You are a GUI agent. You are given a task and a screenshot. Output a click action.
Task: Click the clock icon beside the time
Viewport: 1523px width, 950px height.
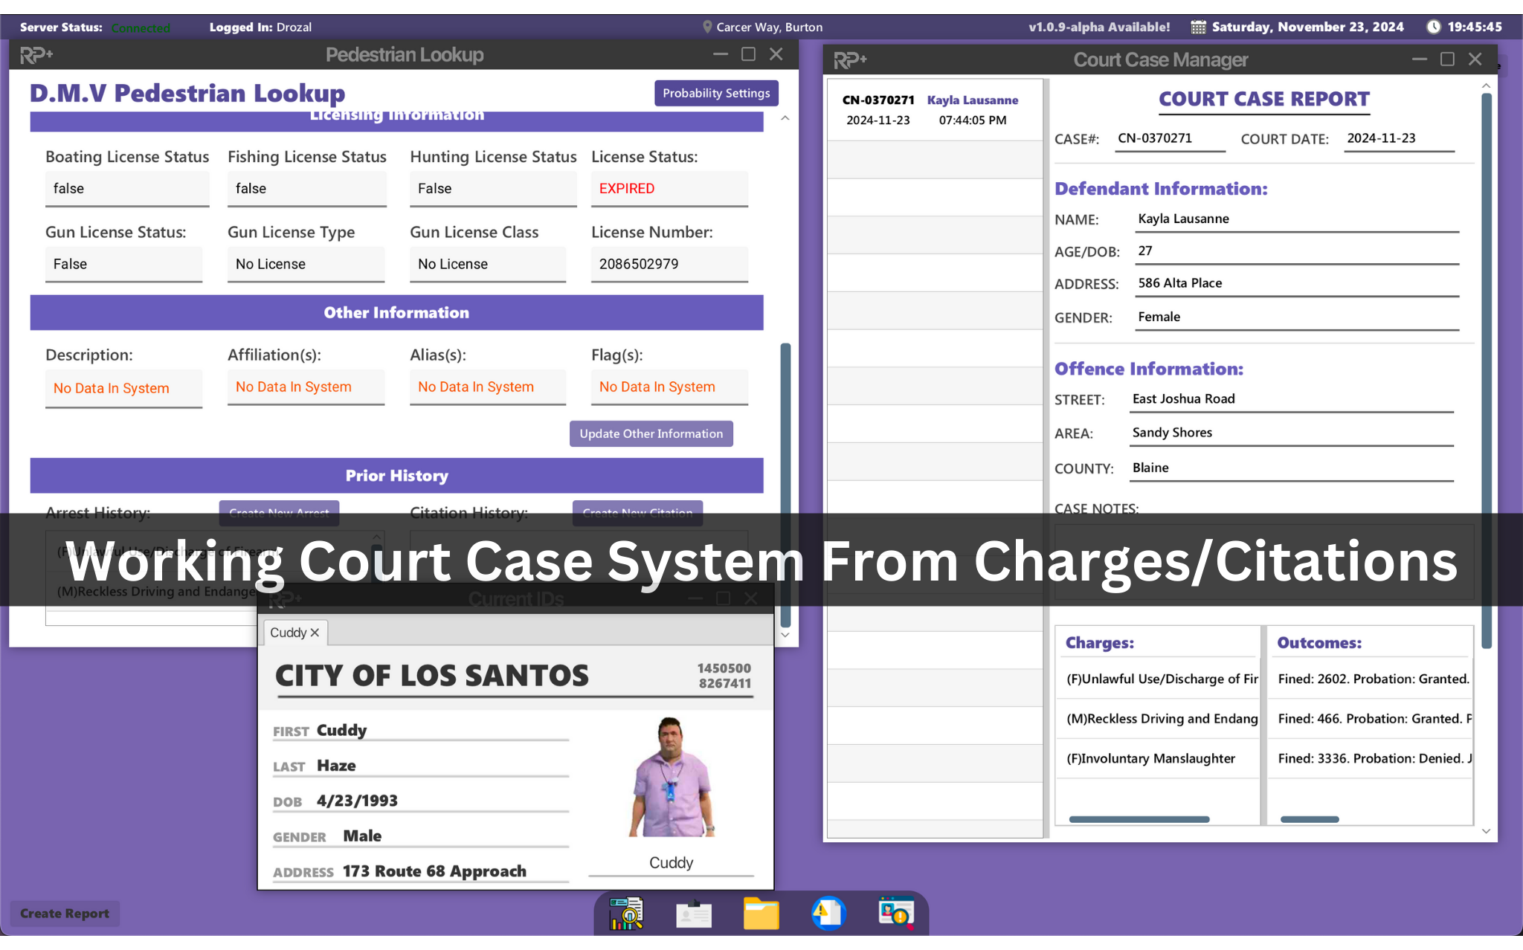[1433, 27]
